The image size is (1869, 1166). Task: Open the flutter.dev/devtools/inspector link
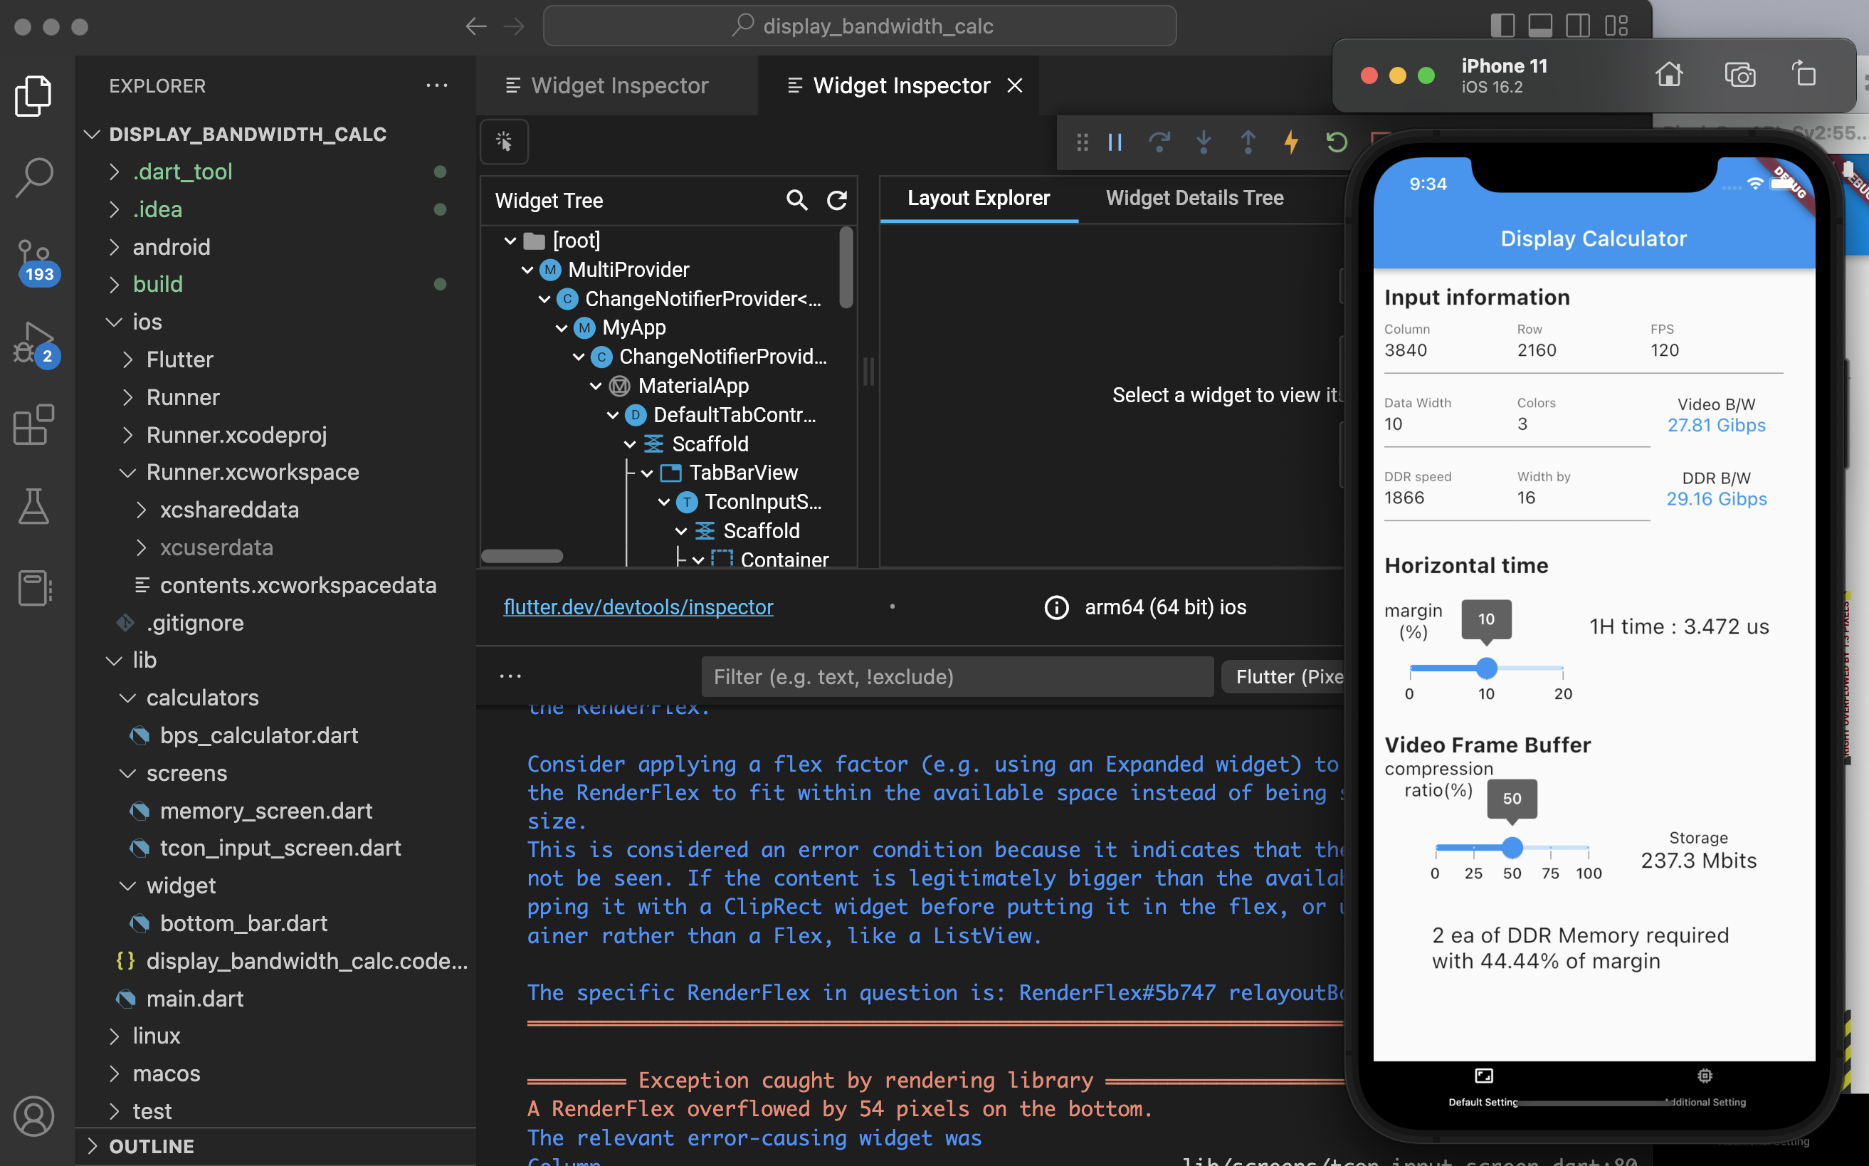(638, 607)
